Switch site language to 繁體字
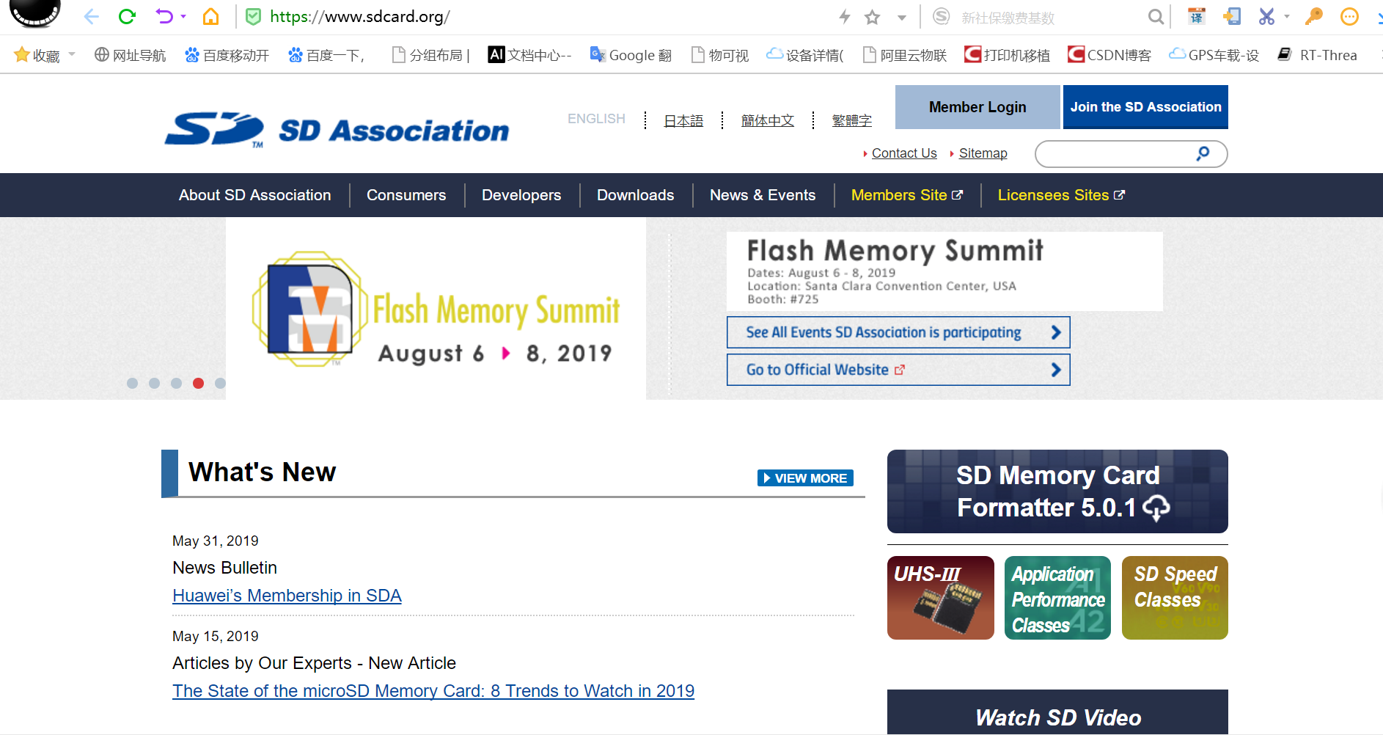 (852, 120)
